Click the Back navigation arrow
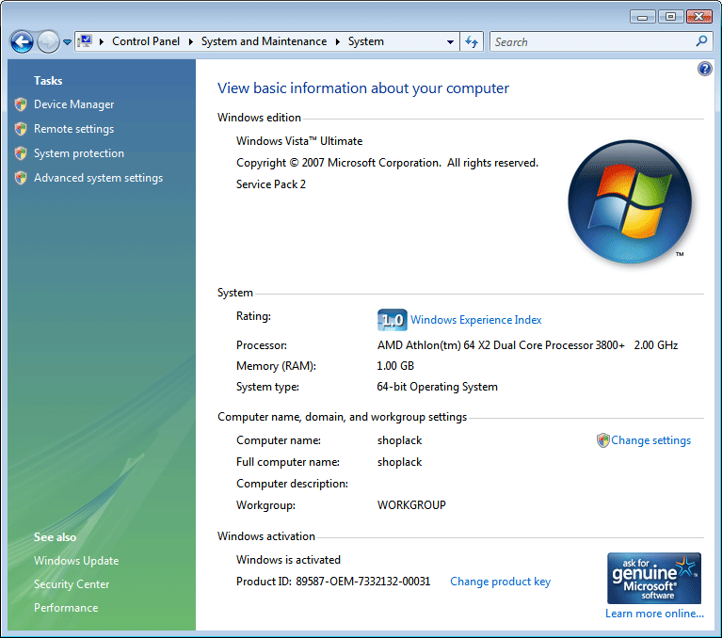Image resolution: width=722 pixels, height=638 pixels. (22, 42)
